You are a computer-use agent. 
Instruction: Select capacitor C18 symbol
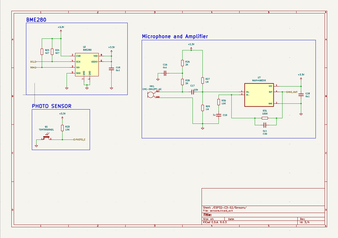click(301, 95)
